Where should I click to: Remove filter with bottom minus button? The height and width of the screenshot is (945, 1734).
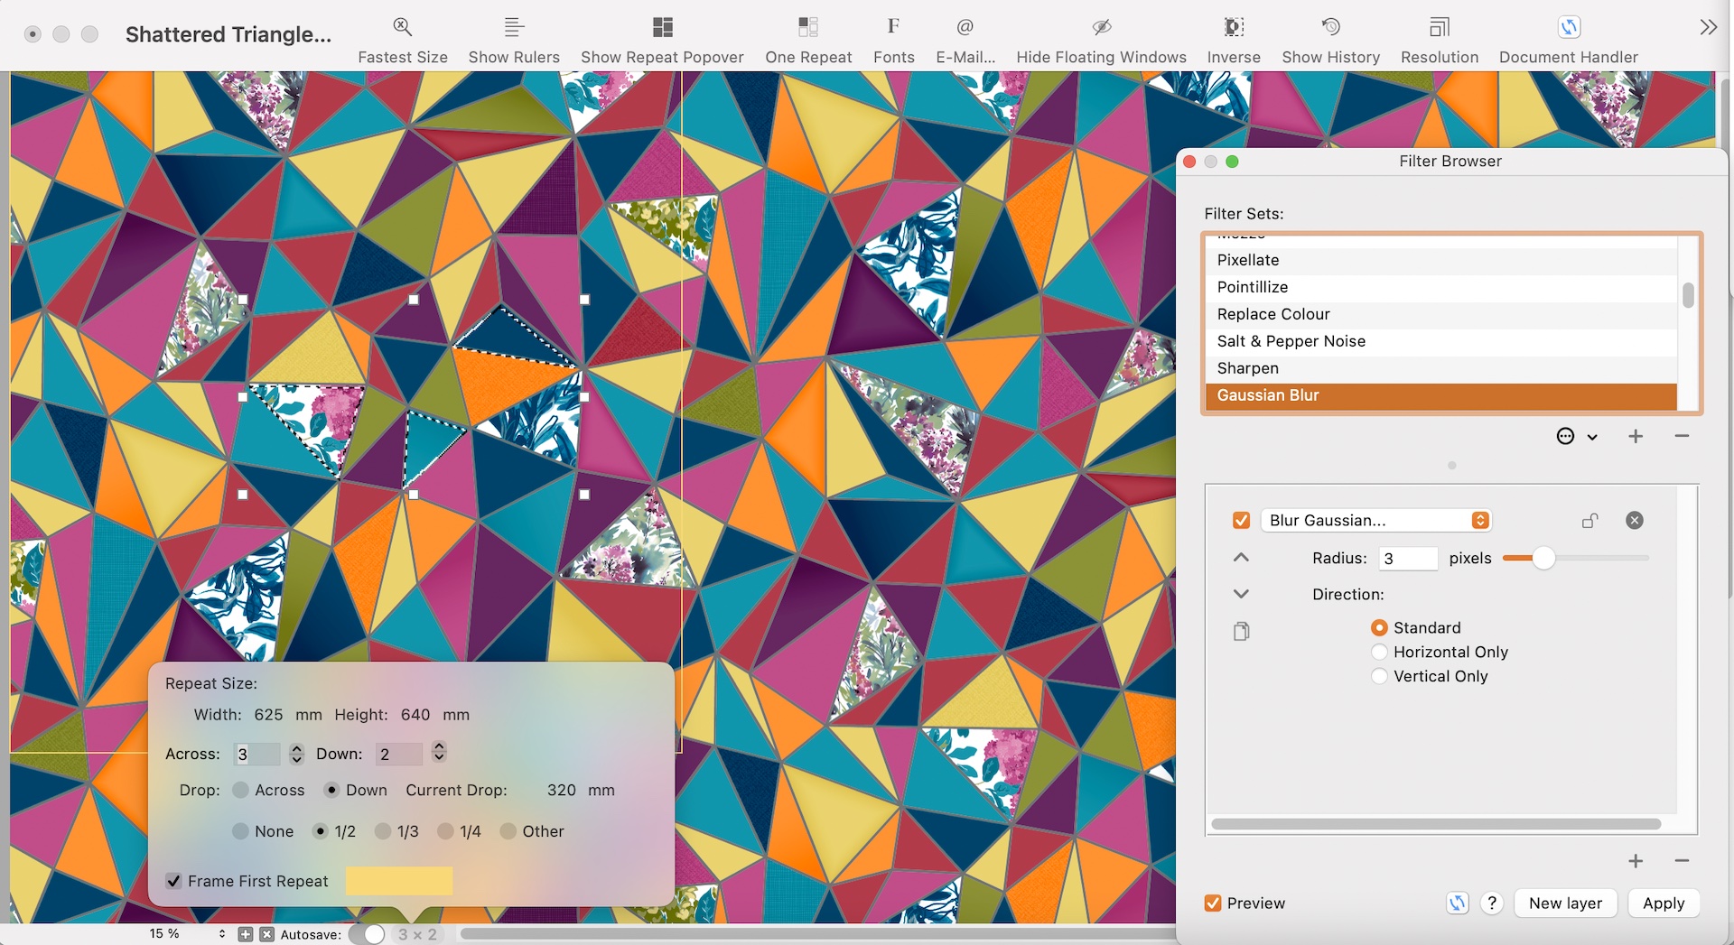point(1682,861)
